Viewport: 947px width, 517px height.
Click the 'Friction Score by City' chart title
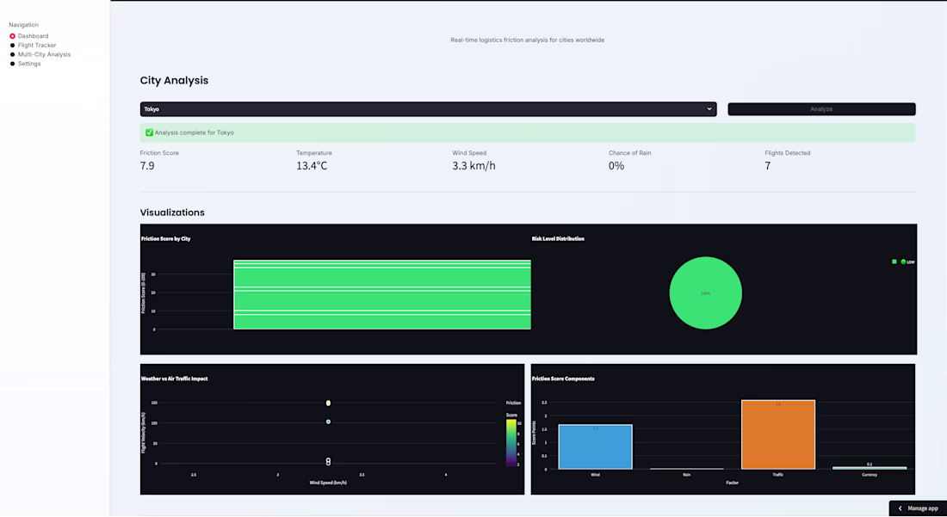[166, 239]
